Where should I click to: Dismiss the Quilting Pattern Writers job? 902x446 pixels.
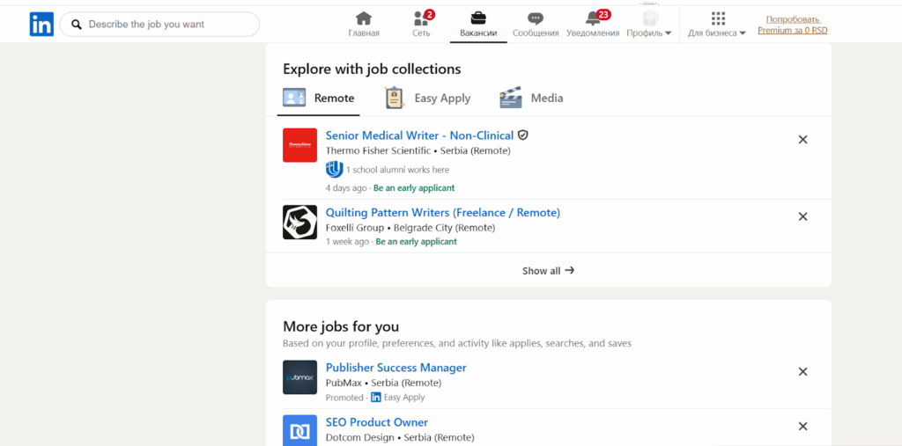point(802,216)
